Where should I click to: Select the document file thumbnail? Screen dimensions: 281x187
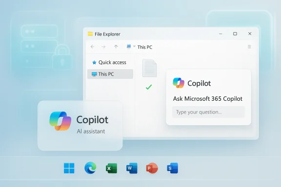point(149,68)
